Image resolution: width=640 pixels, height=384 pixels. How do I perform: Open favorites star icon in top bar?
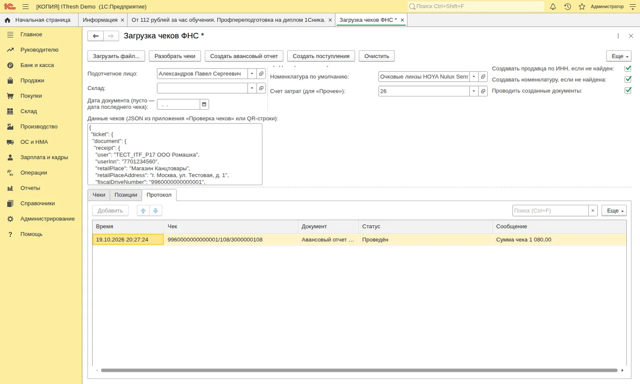(582, 6)
